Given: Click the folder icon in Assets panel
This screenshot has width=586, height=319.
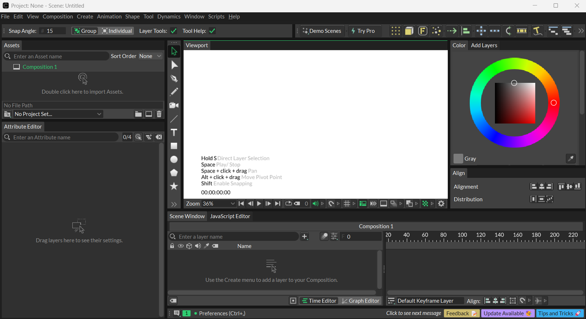Looking at the screenshot, I should (138, 114).
